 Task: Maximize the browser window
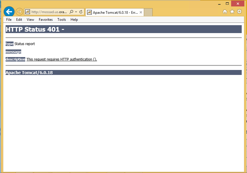pos(227,4)
